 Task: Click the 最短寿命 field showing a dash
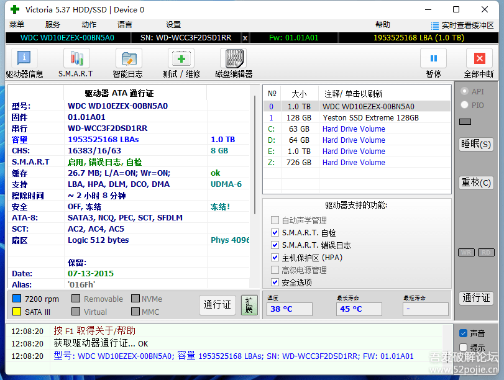coord(426,309)
